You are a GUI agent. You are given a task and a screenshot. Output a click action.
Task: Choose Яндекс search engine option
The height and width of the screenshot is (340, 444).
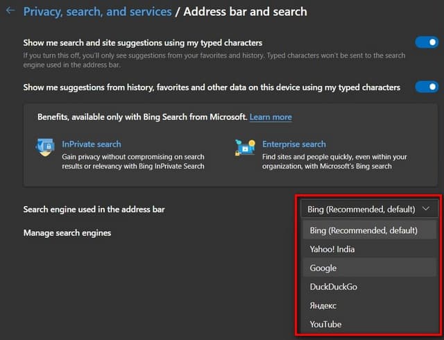coord(370,305)
